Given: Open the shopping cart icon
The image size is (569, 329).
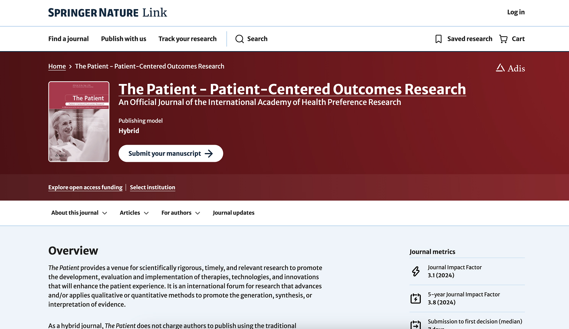Looking at the screenshot, I should click(503, 39).
